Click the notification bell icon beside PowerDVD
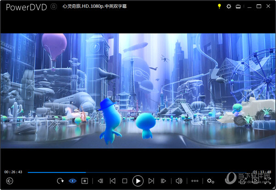 point(54,7)
